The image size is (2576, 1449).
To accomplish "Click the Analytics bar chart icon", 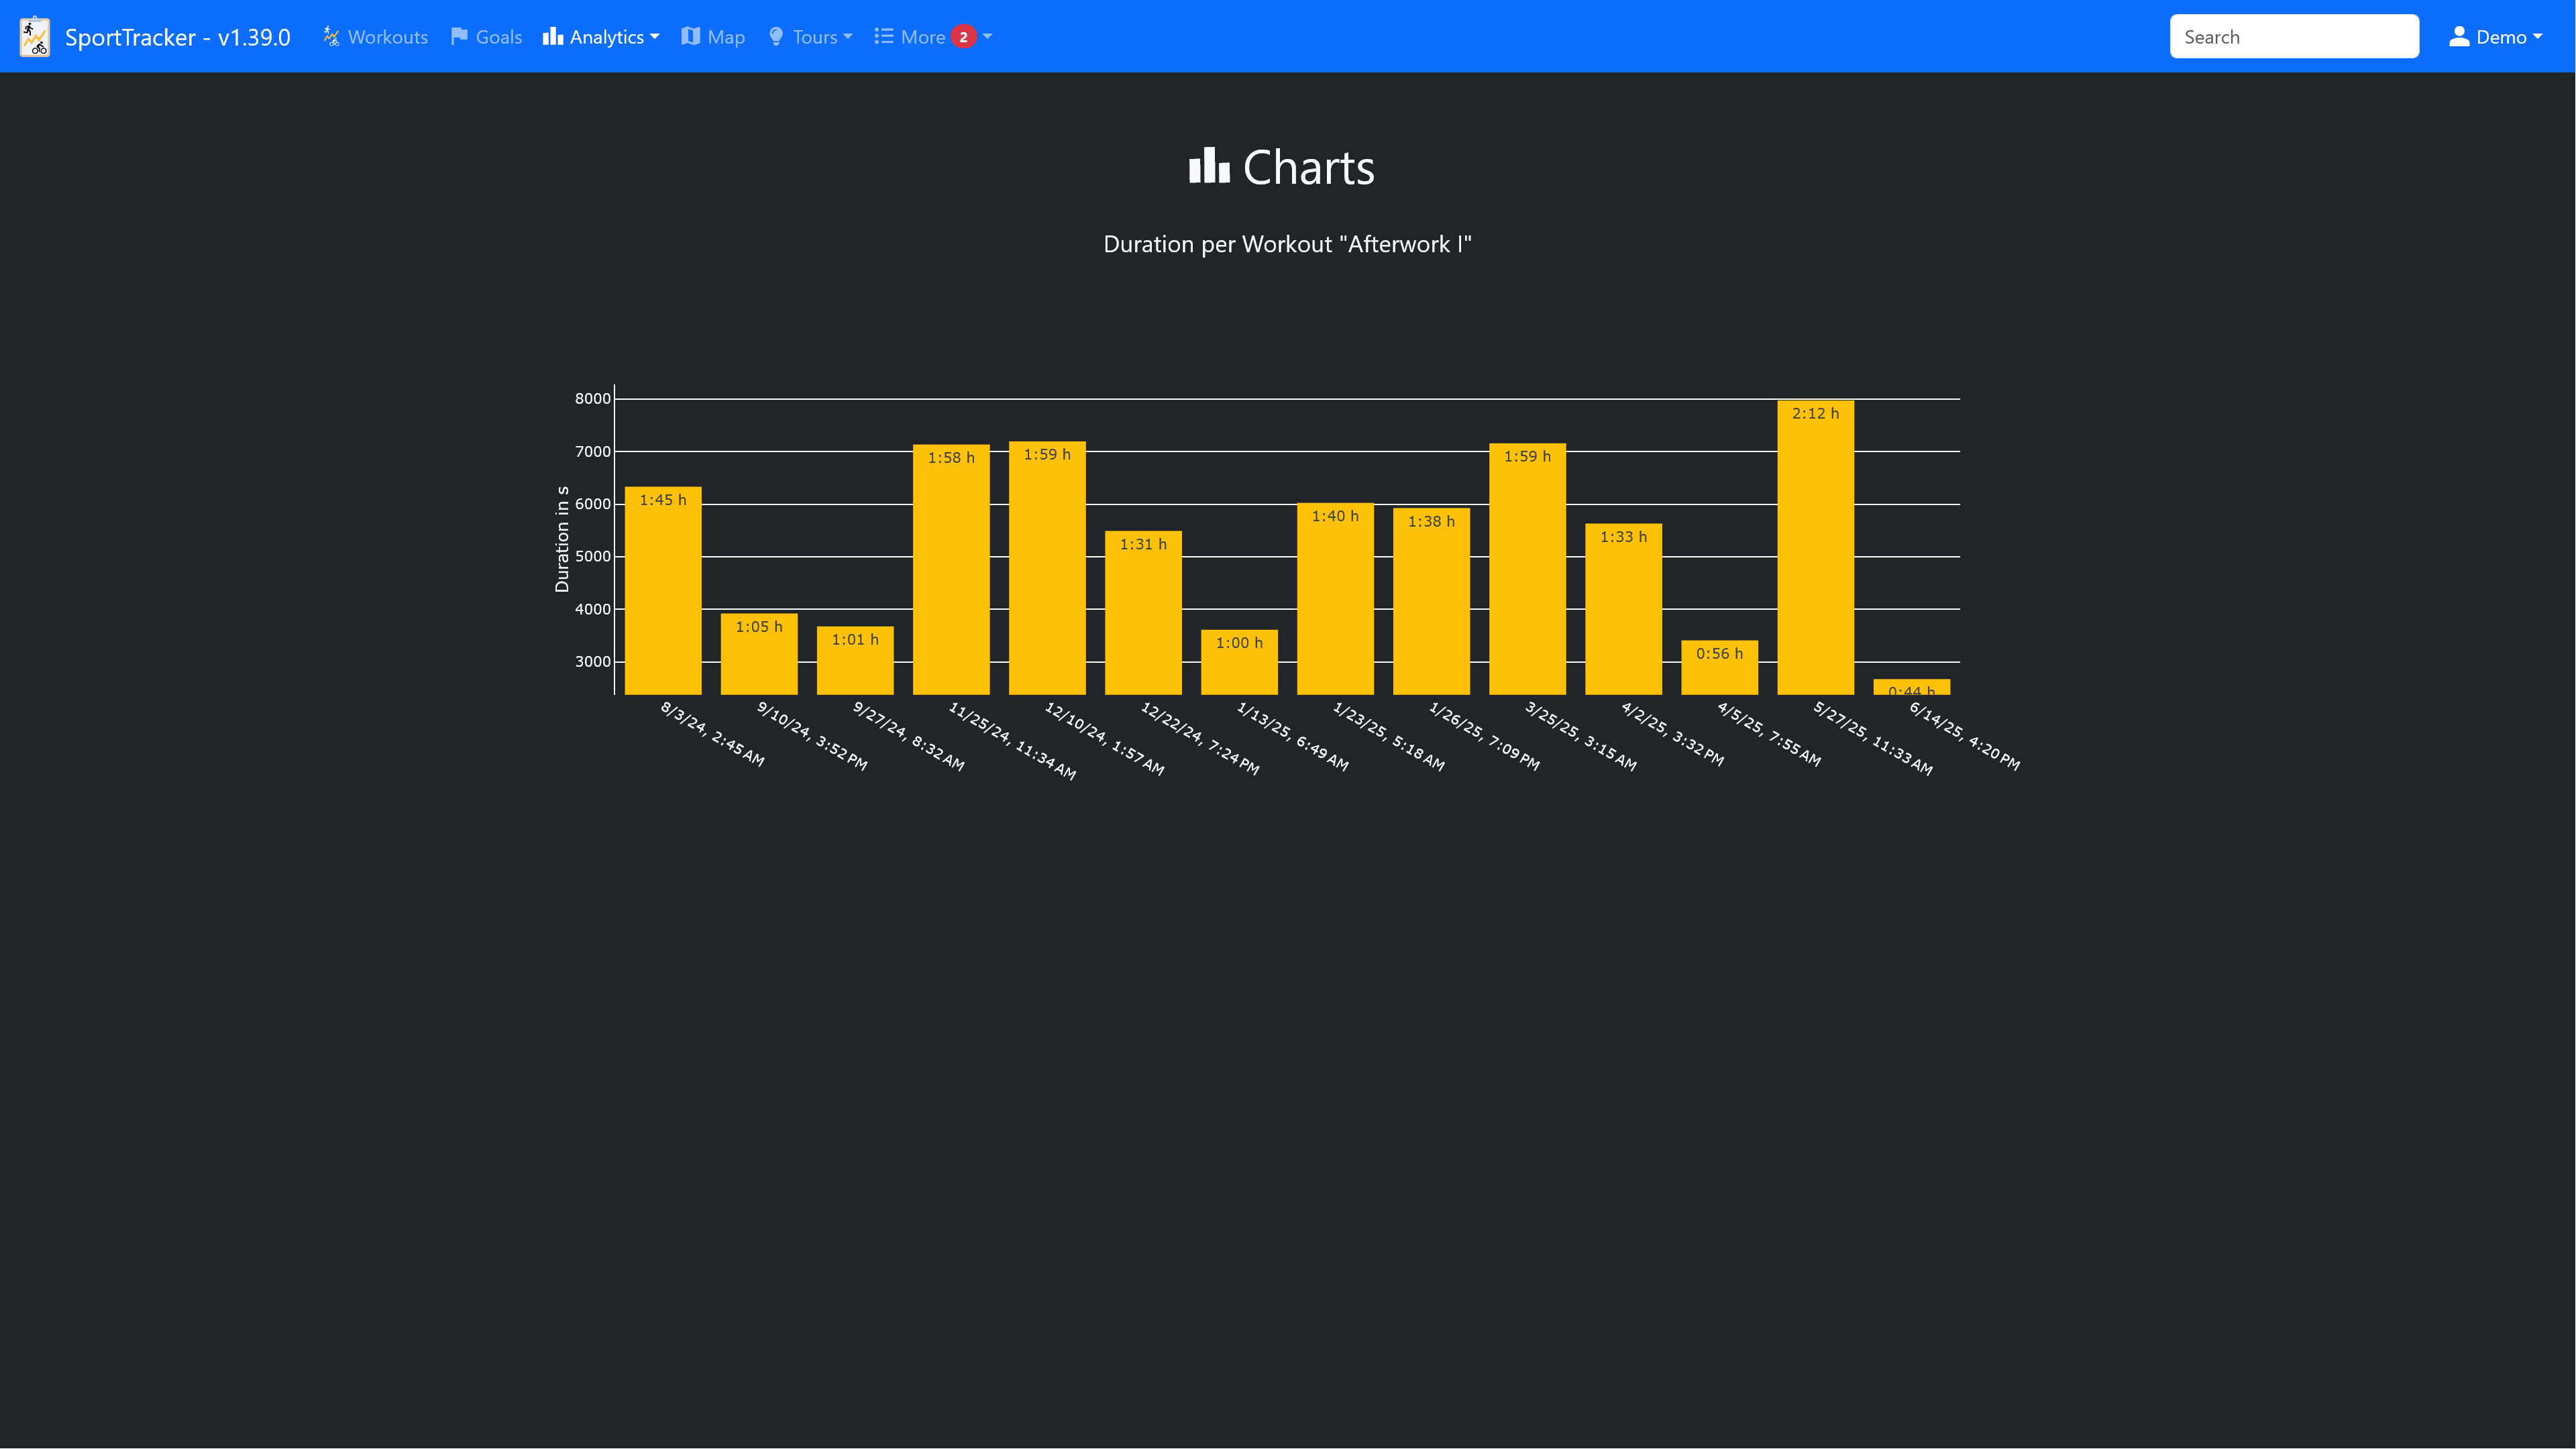I will point(553,37).
